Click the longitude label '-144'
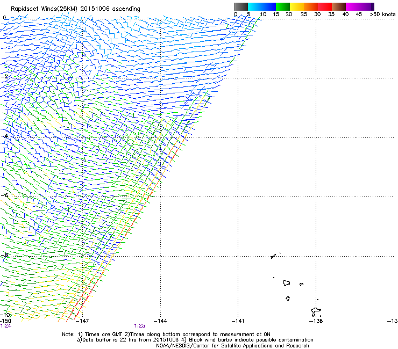Viewport: 398px width, 349px height. point(160,321)
